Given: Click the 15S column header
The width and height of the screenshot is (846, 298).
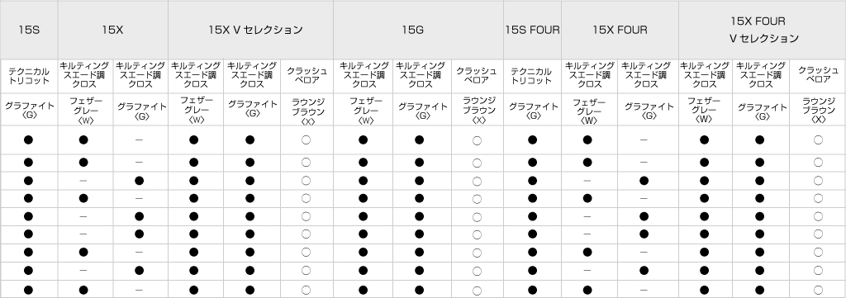Looking at the screenshot, I should pyautogui.click(x=29, y=31).
